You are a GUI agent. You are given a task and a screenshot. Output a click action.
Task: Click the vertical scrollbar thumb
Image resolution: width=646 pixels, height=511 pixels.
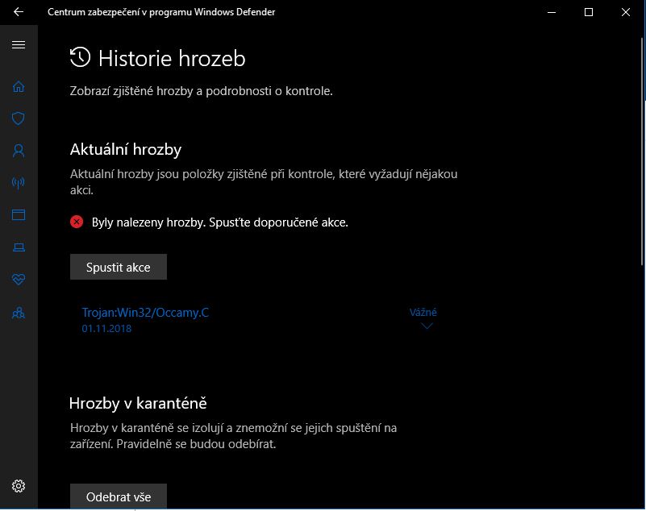coord(643,152)
